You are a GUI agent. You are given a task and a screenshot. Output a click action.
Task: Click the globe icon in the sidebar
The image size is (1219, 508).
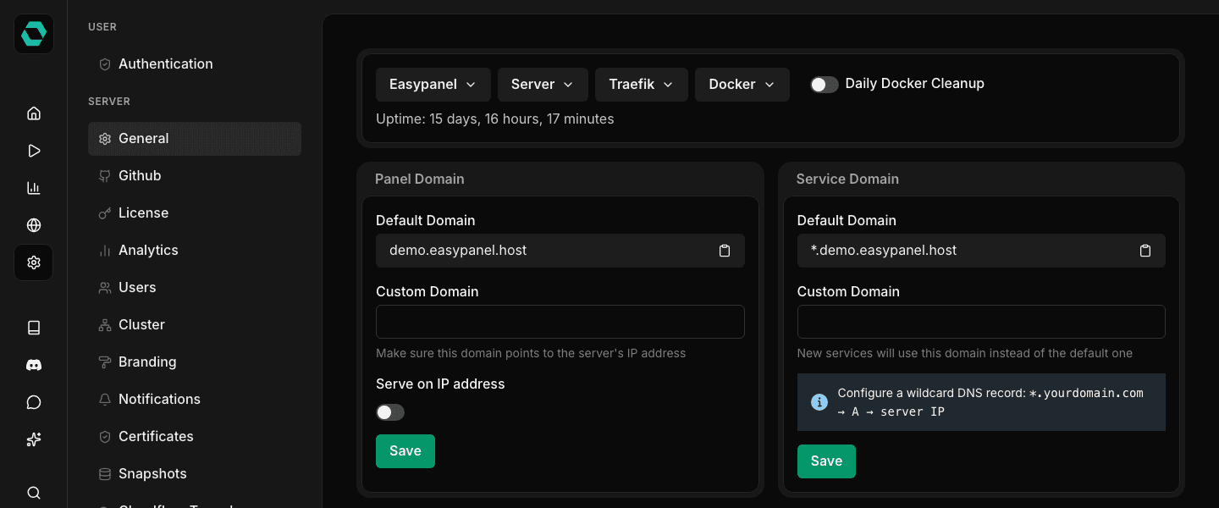(34, 225)
